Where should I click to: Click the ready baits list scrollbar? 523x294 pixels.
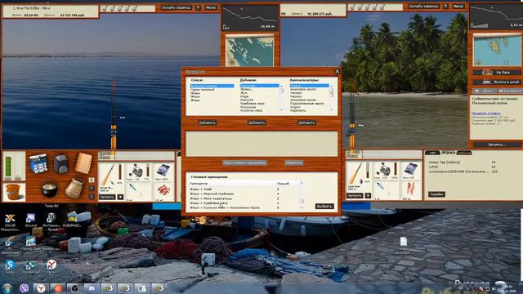[x=302, y=194]
